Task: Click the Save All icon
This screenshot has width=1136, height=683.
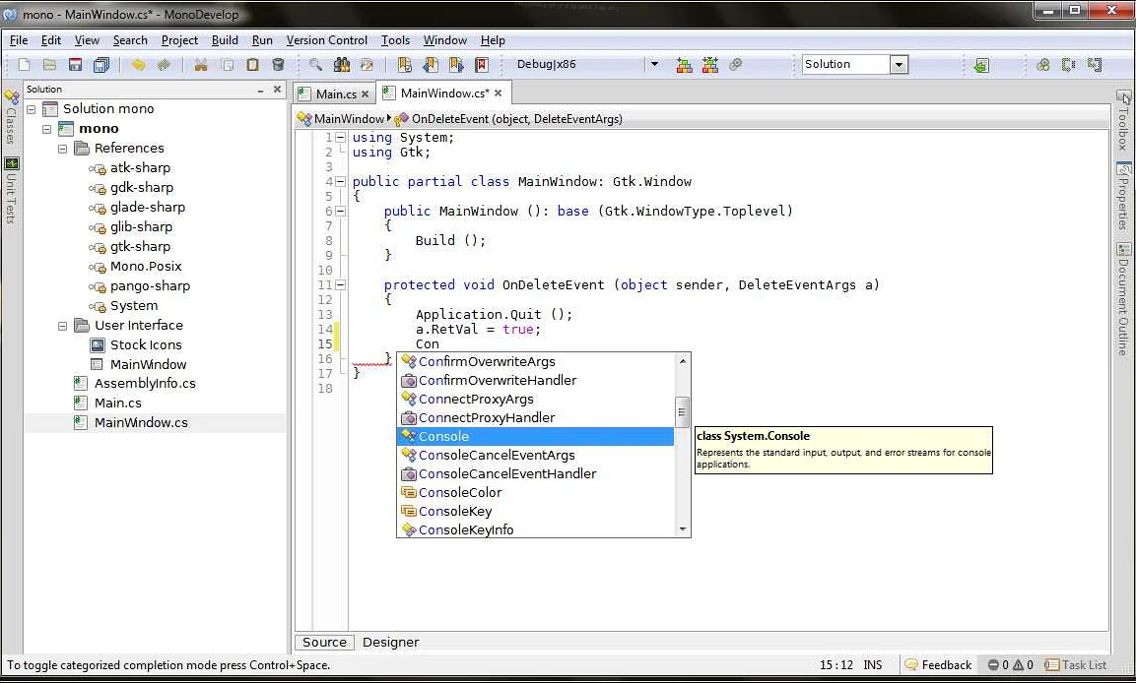Action: click(101, 63)
